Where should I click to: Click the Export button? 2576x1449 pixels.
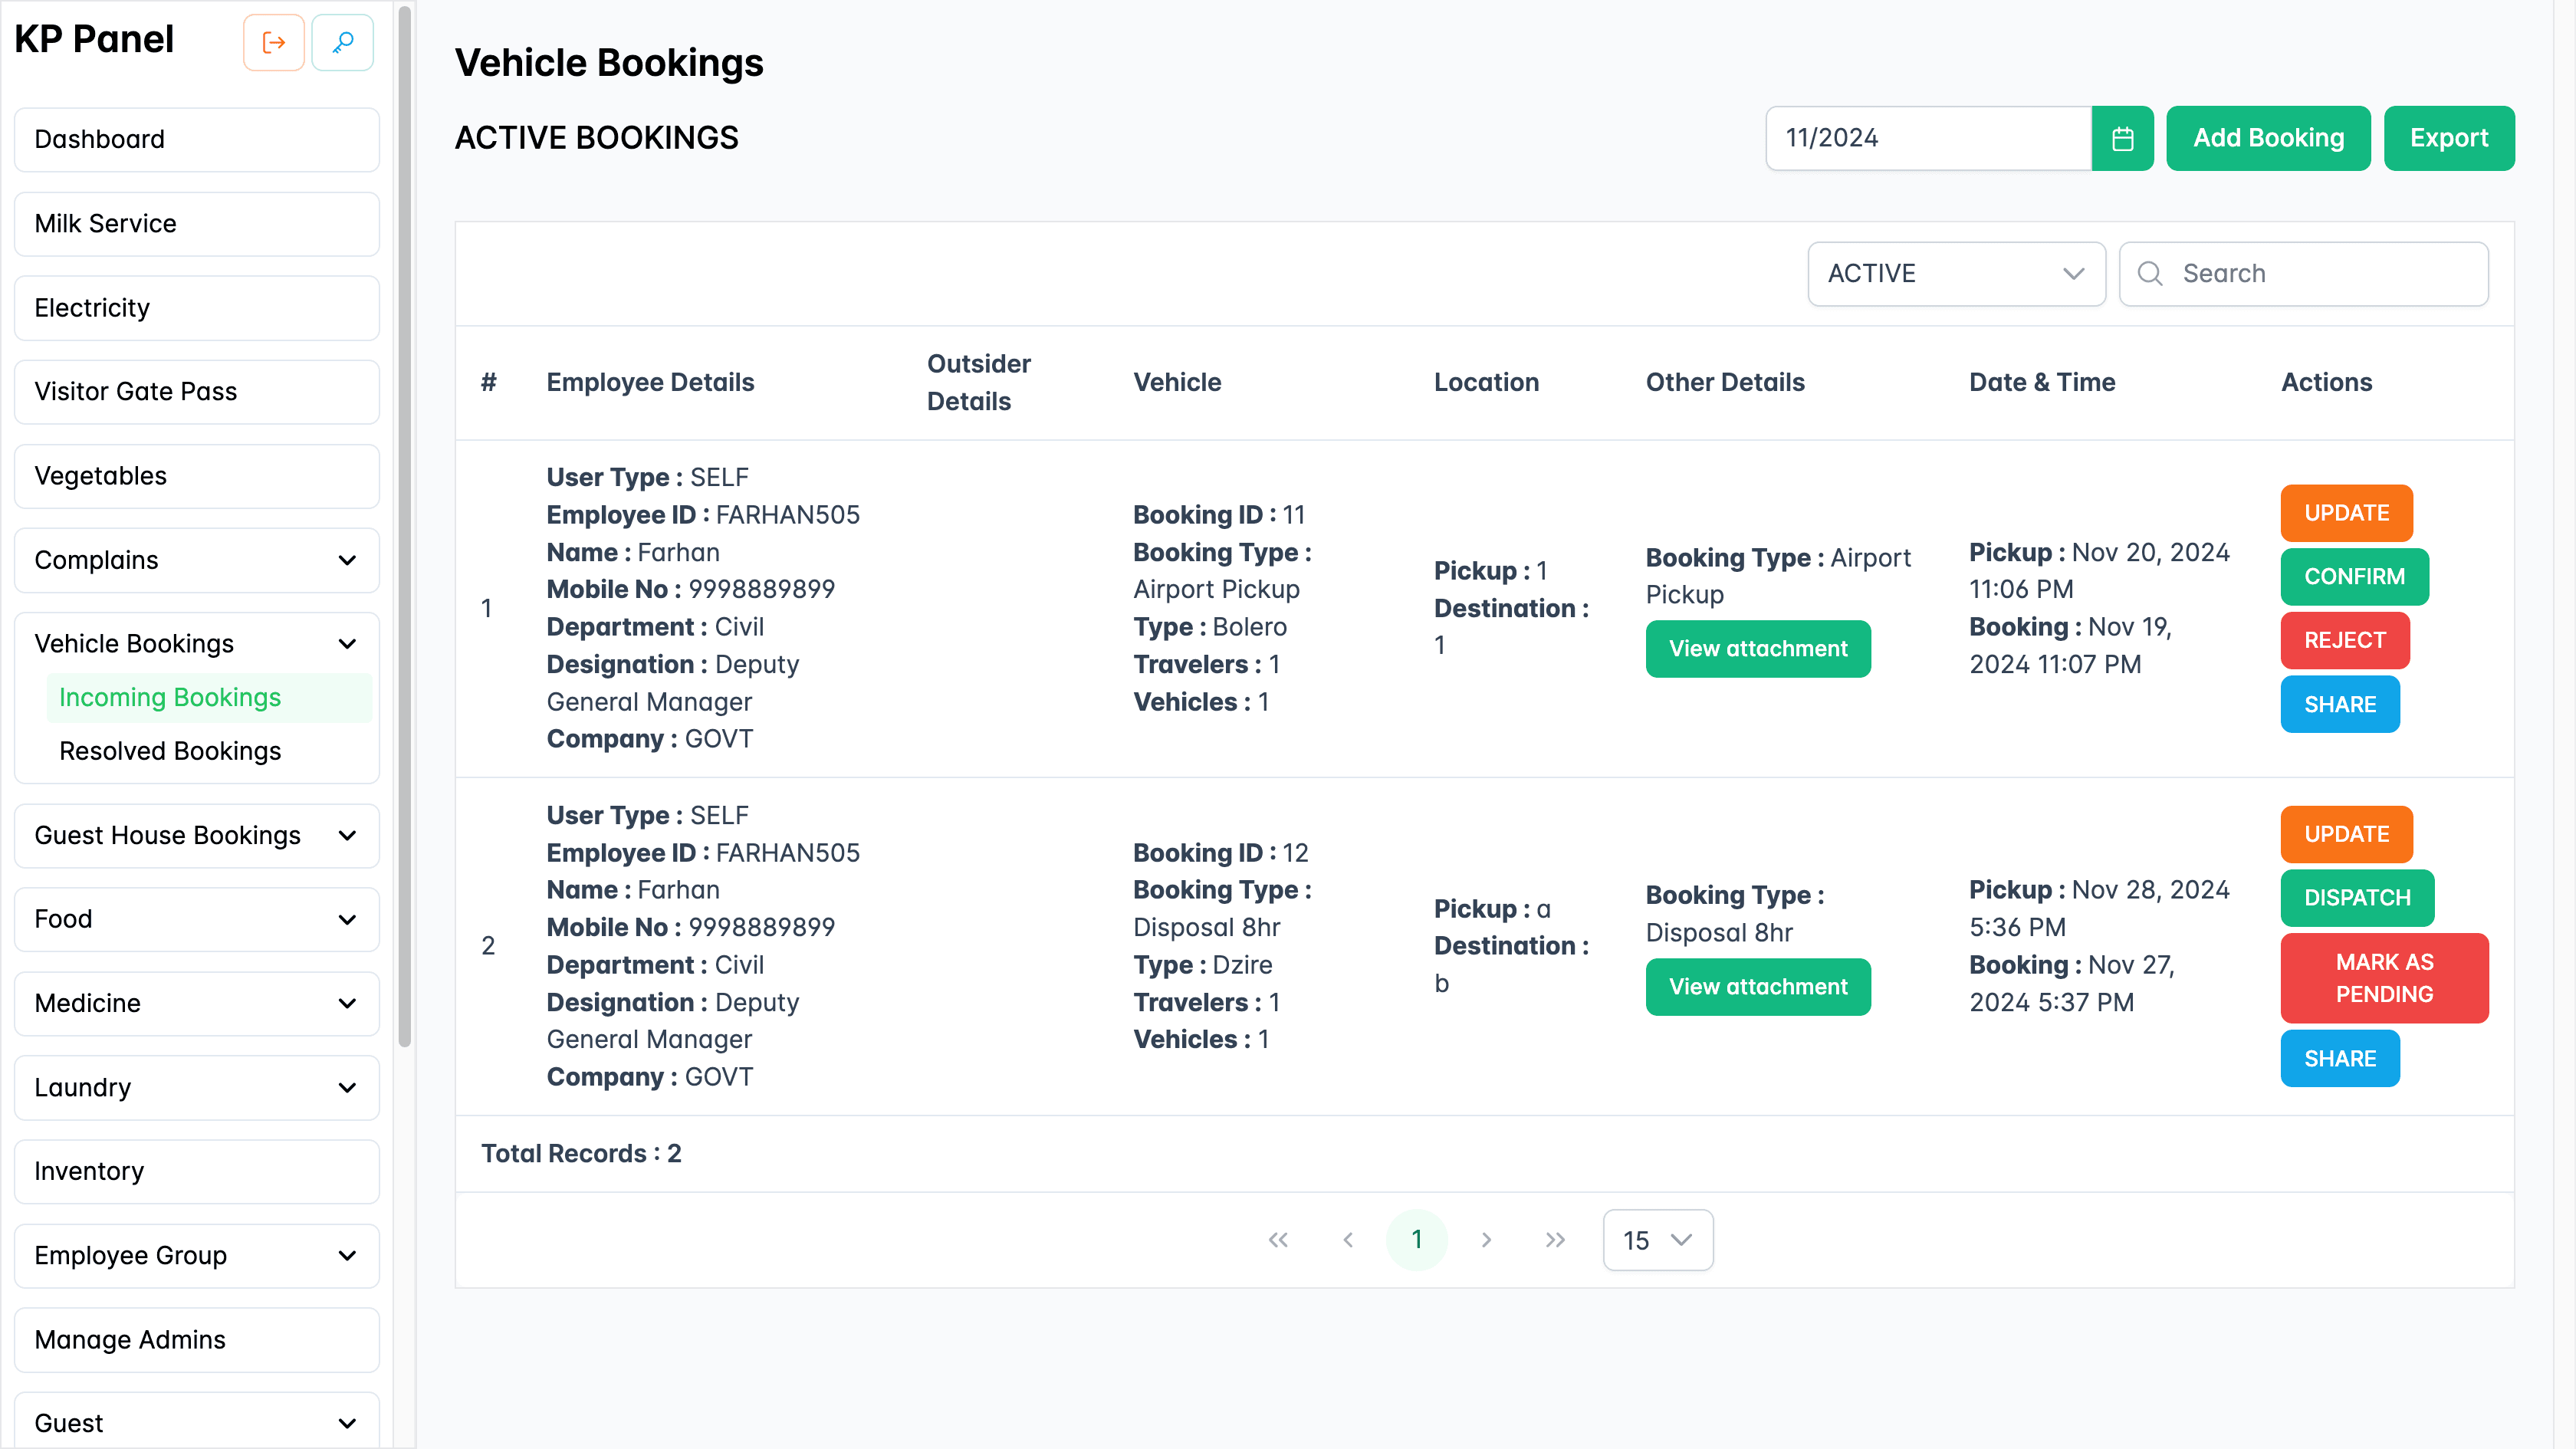pos(2448,138)
